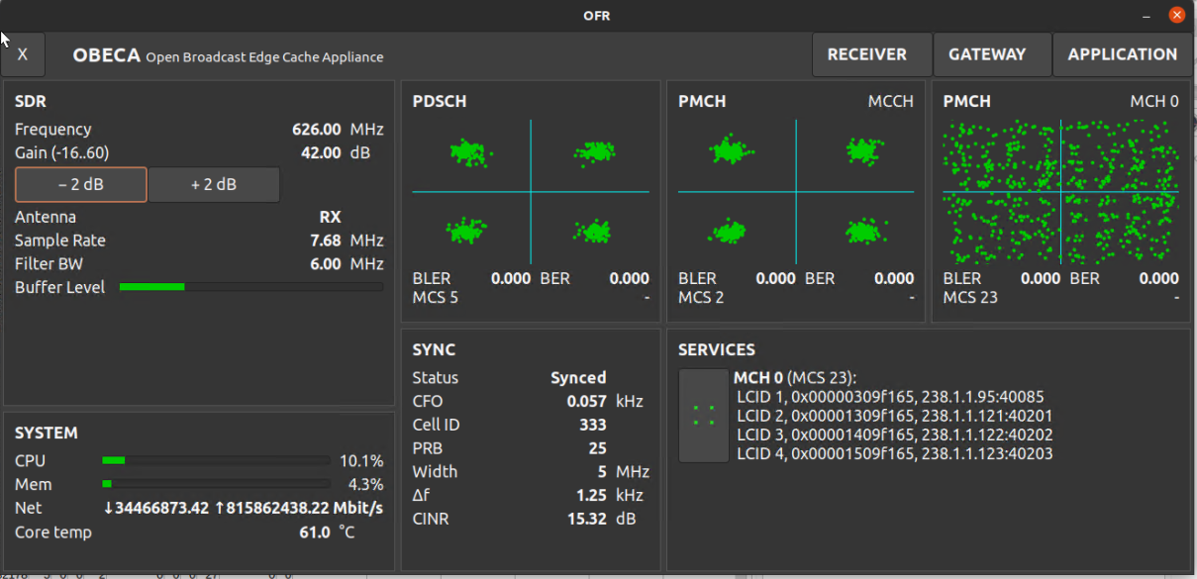Screen dimensions: 1197x579
Task: Click the Synced status label in SYNC panel
Action: pyautogui.click(x=577, y=377)
